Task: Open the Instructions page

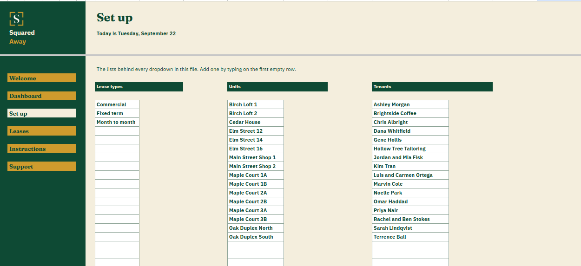Action: pyautogui.click(x=42, y=149)
